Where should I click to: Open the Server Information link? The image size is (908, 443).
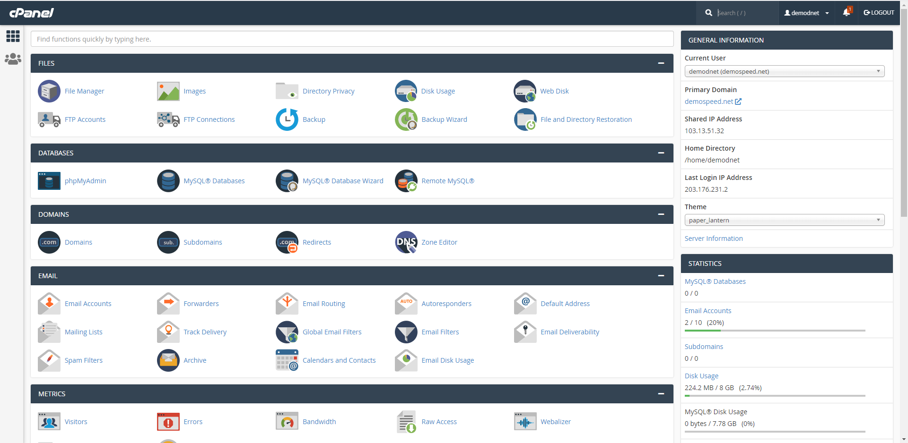click(714, 239)
